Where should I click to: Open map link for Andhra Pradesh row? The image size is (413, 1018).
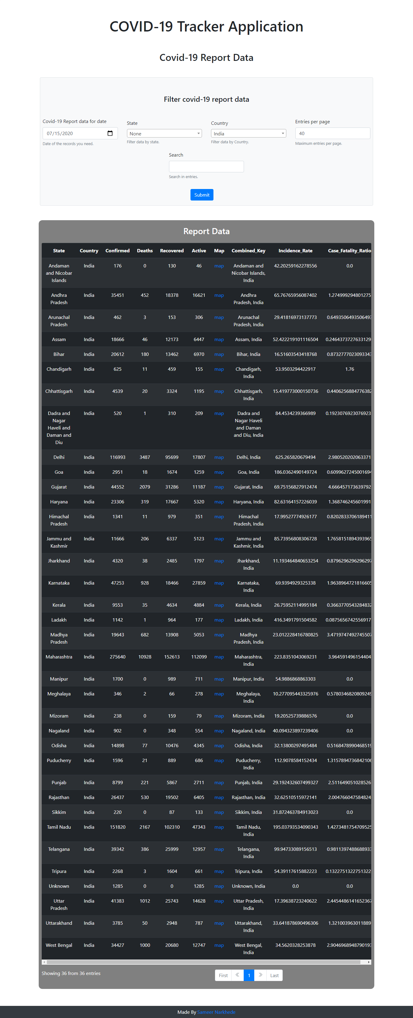[x=219, y=295]
